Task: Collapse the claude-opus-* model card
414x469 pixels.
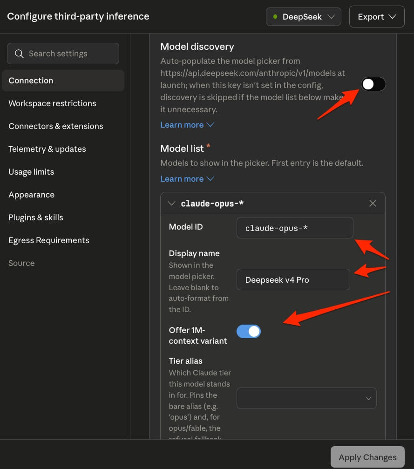Action: point(171,204)
